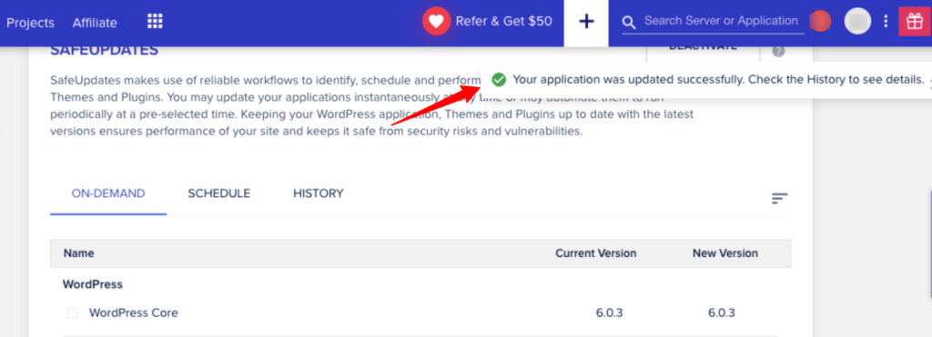Click the Name column header
Viewport: 932px width, 337px height.
tap(79, 253)
